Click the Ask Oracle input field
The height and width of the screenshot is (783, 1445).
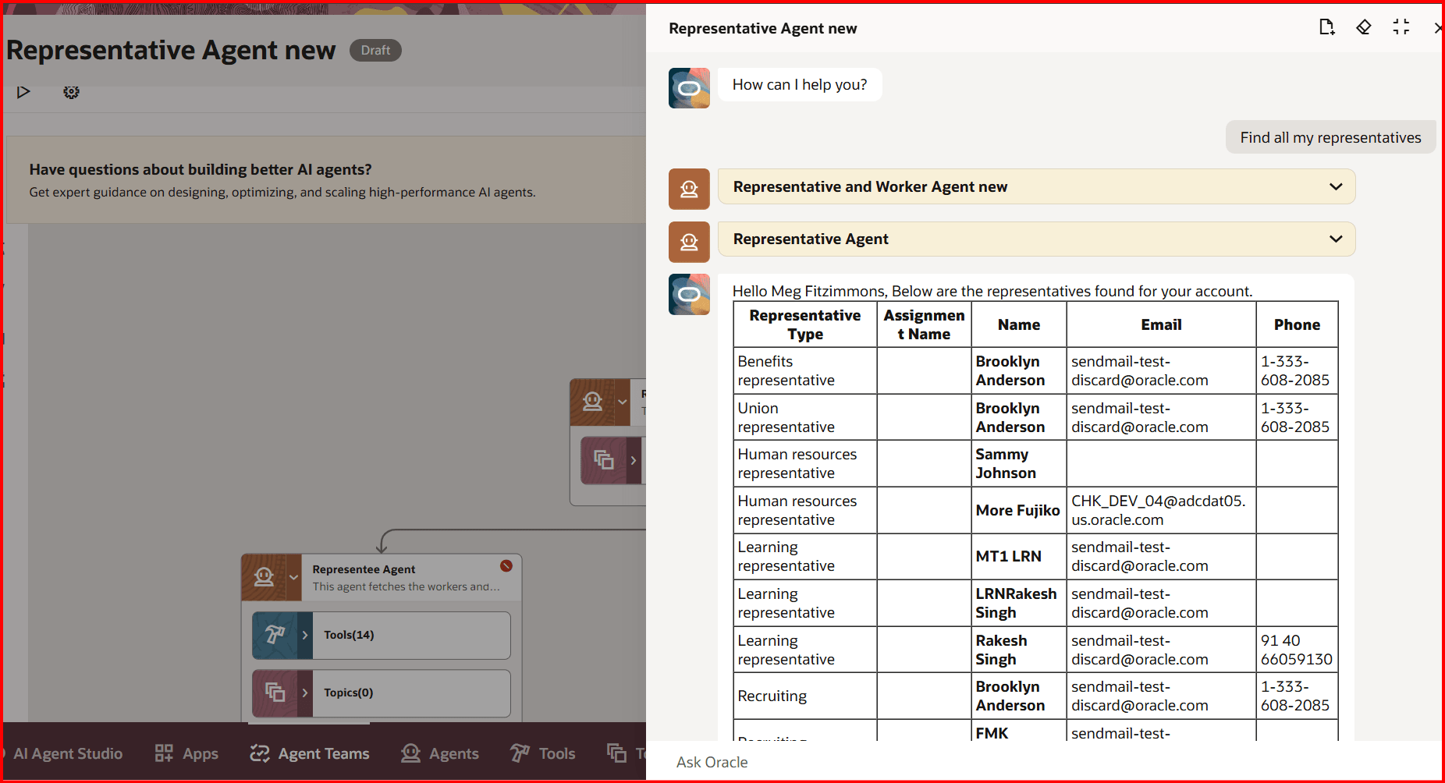(x=936, y=762)
